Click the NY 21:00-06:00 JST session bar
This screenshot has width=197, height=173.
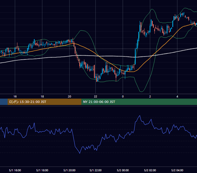pyautogui.click(x=139, y=102)
